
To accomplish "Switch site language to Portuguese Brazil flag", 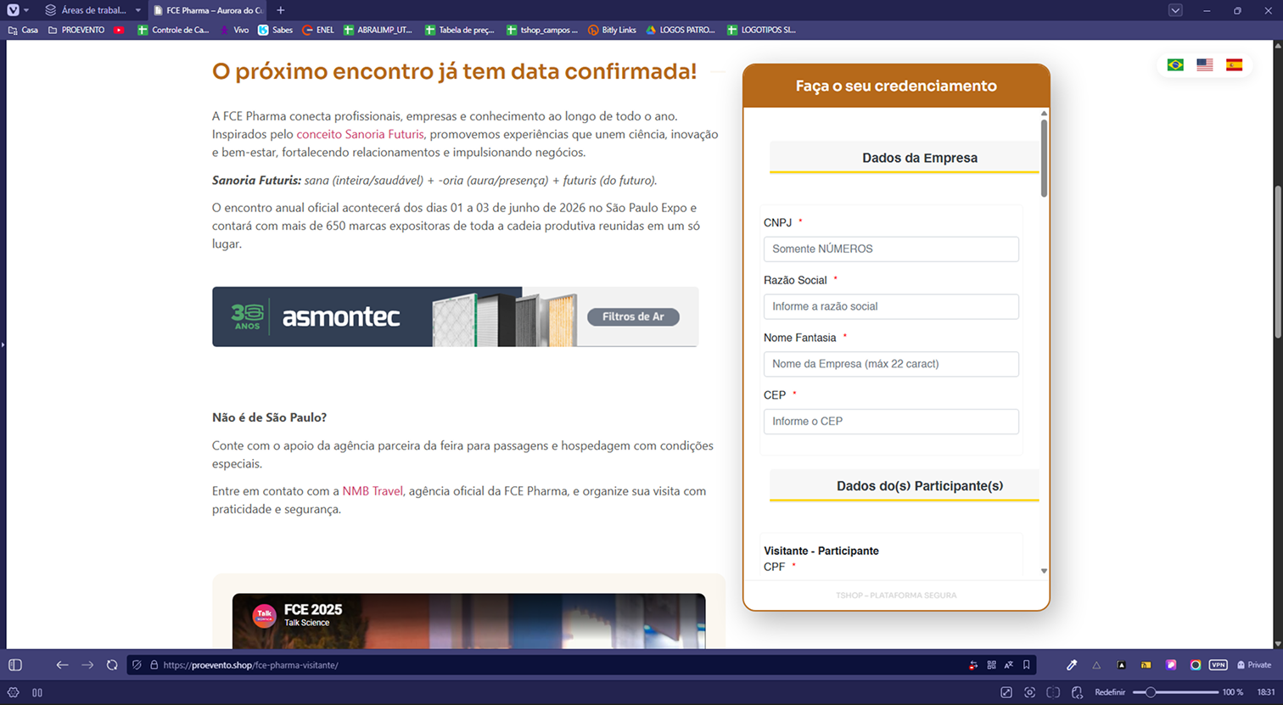I will point(1175,65).
